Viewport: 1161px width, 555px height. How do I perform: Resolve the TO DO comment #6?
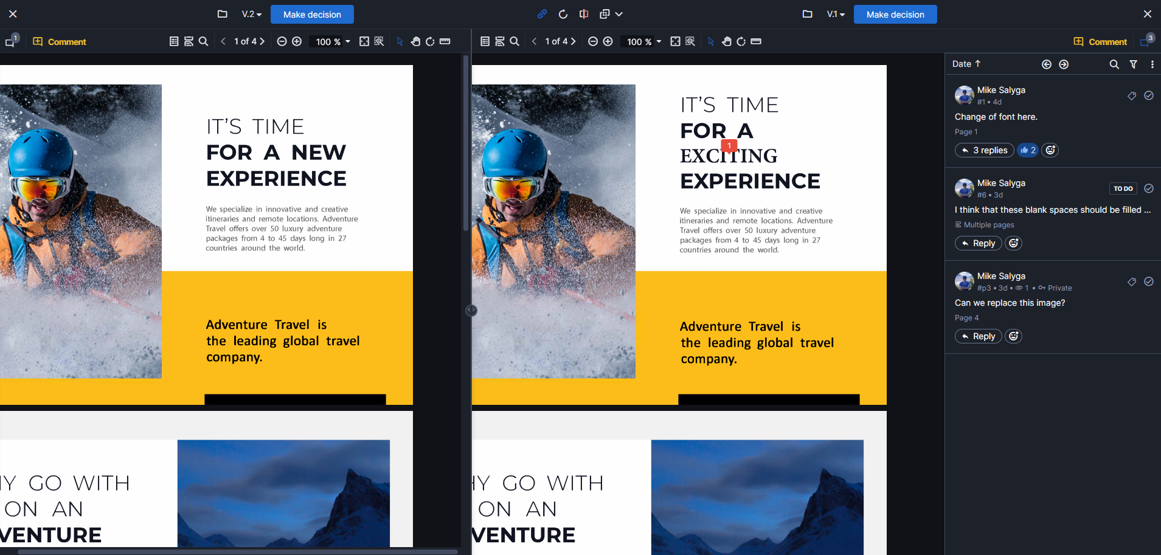point(1149,188)
